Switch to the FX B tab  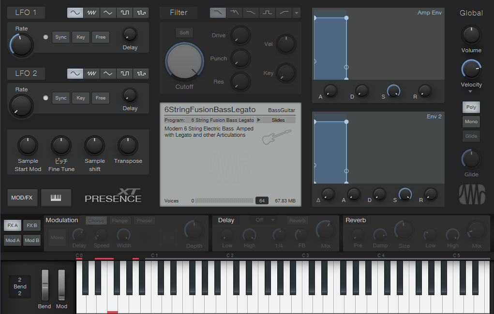click(x=32, y=226)
